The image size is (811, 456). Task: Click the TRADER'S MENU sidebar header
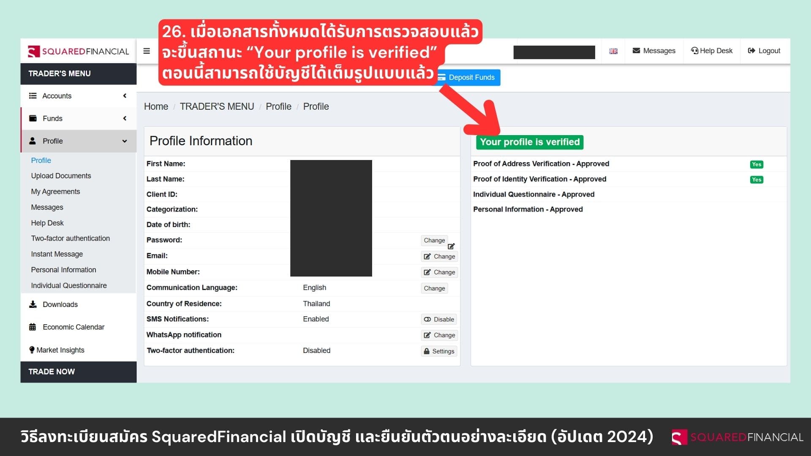click(x=79, y=73)
